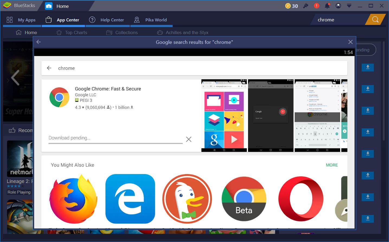389x242 pixels.
Task: Cancel the pending Chrome download
Action: [189, 139]
